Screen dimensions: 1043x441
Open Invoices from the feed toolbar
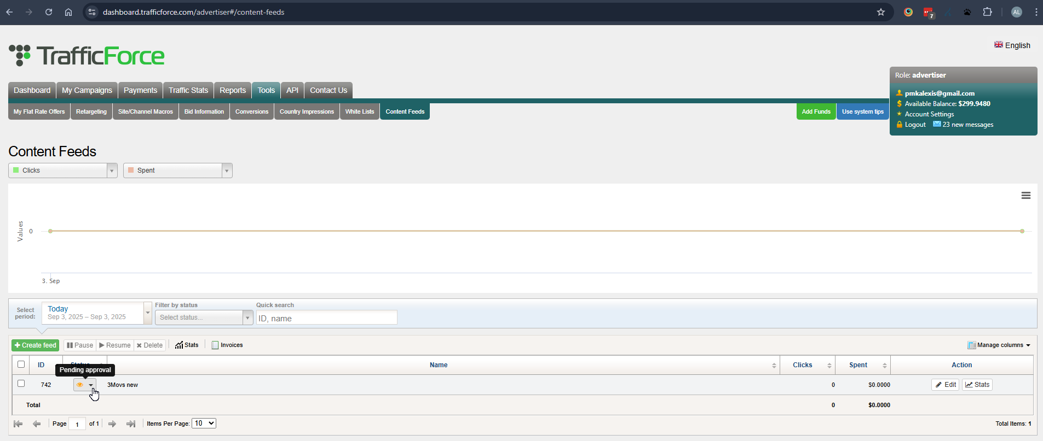(x=227, y=345)
